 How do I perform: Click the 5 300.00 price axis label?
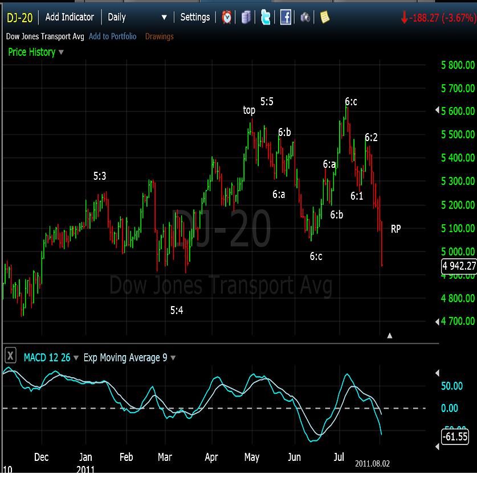click(458, 181)
